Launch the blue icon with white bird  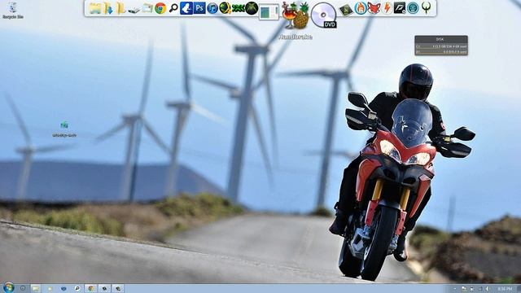point(186,8)
